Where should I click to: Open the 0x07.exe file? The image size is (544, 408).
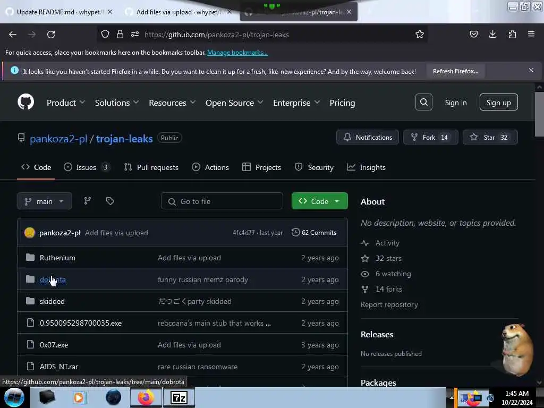click(54, 345)
